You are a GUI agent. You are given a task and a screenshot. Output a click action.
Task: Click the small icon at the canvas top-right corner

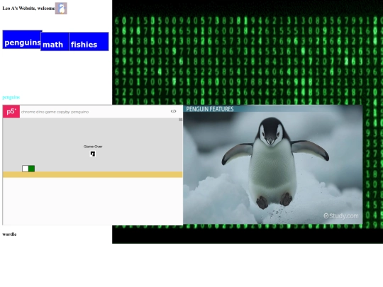coord(180,120)
